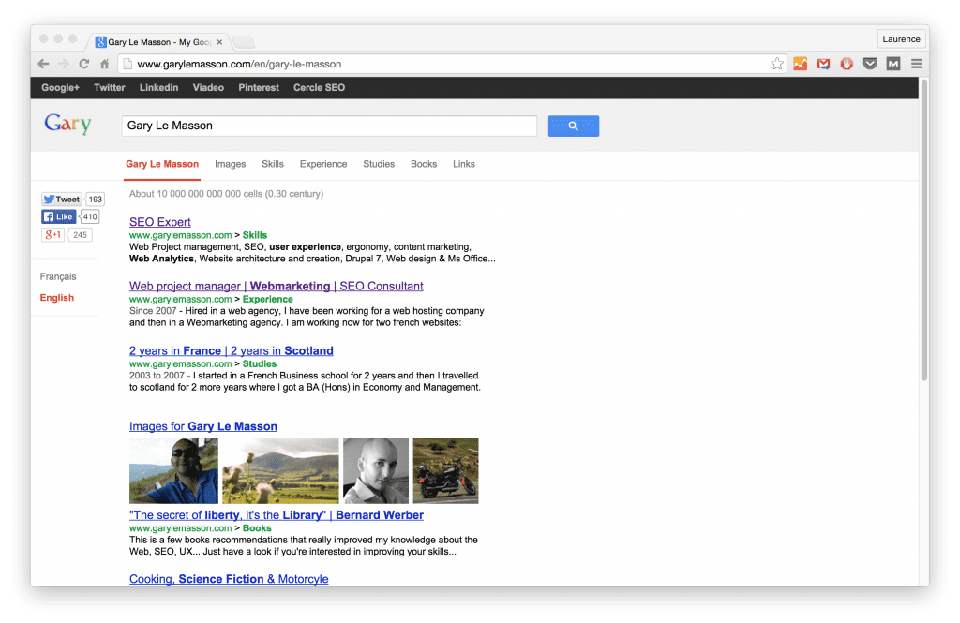Select the Gary Le Masson results tab
This screenshot has width=960, height=623.
pos(162,164)
